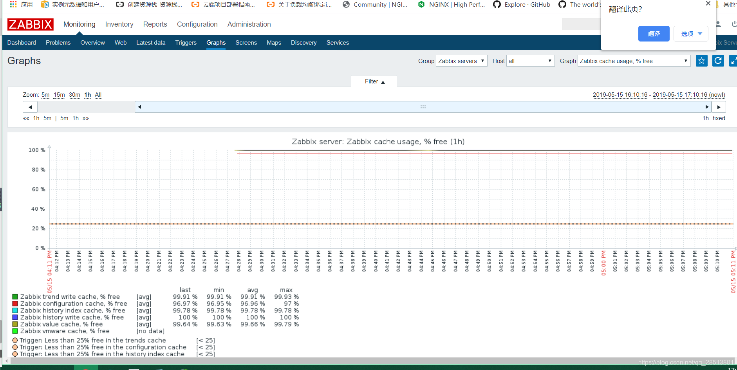Viewport: 737px width, 370px height.
Task: Toggle fixed time period link
Action: [x=719, y=118]
